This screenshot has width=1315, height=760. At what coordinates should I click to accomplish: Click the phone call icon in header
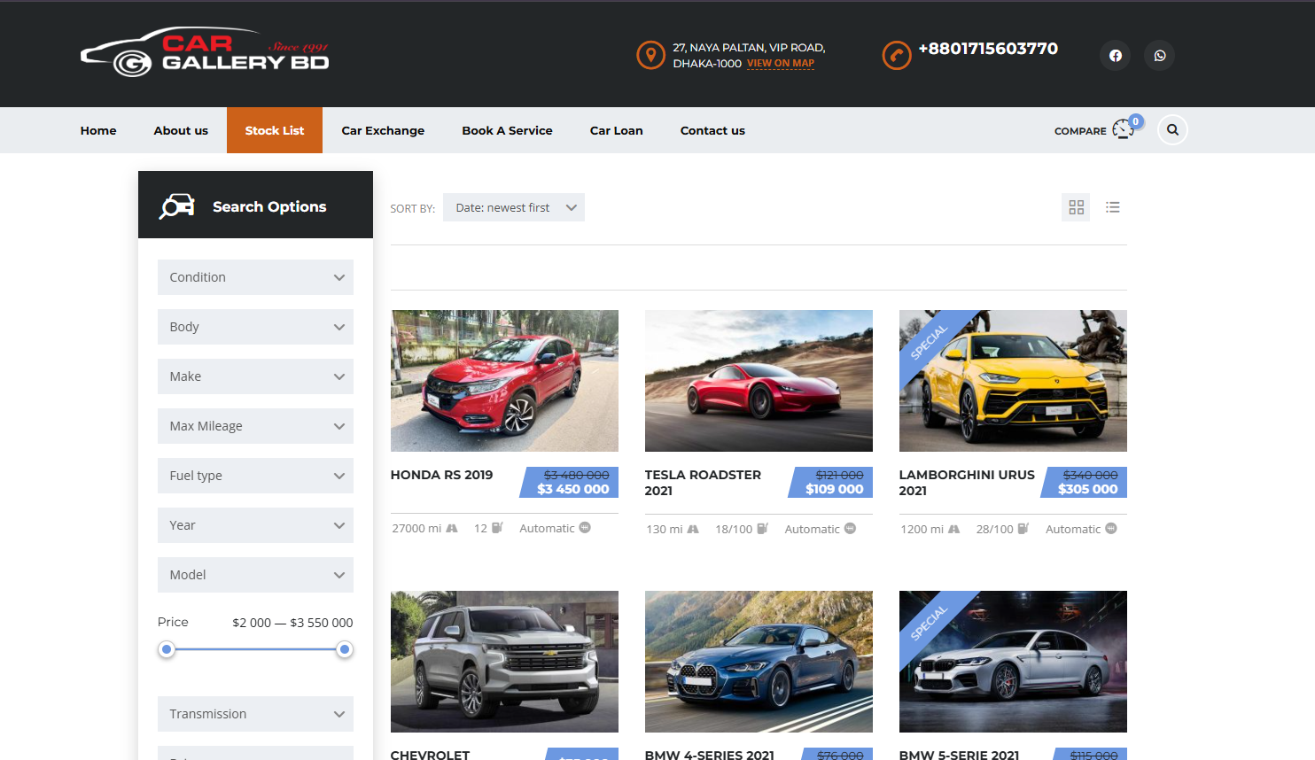897,55
